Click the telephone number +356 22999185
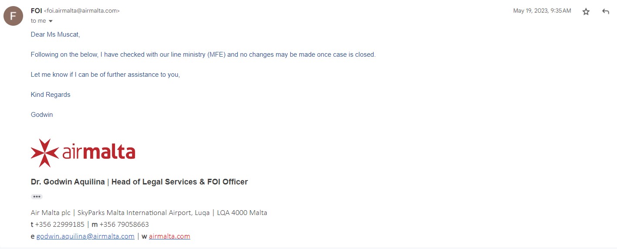 [x=60, y=225]
